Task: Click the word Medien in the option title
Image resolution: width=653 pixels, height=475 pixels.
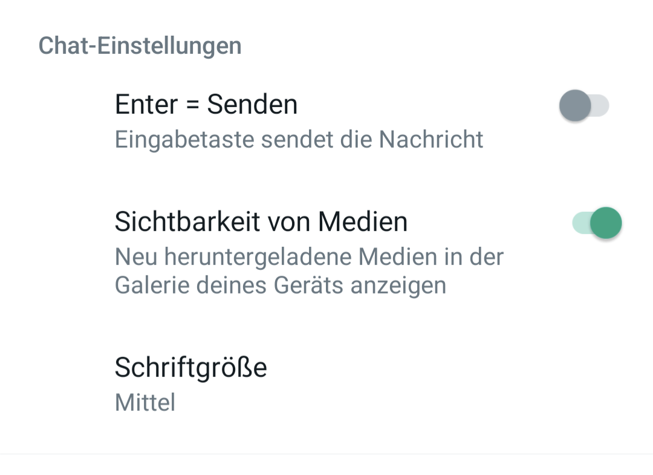Action: tap(363, 221)
